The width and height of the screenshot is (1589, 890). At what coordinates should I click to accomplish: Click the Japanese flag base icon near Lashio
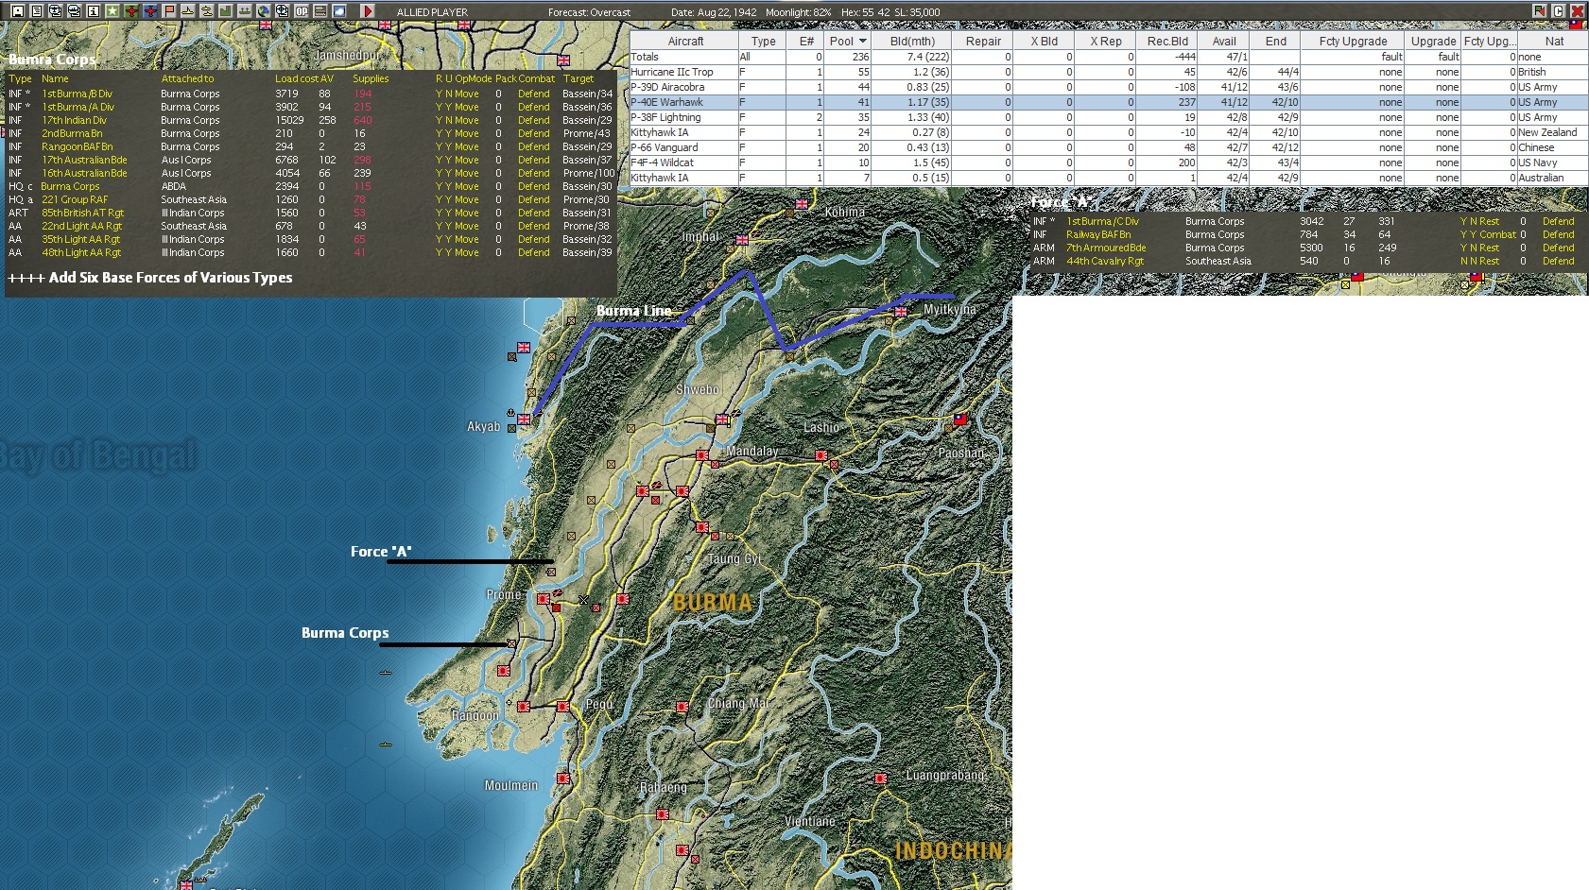[821, 455]
